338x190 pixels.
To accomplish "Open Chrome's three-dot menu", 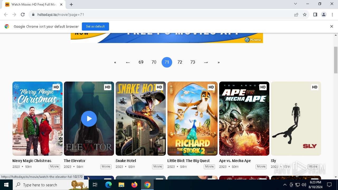I will [x=332, y=15].
